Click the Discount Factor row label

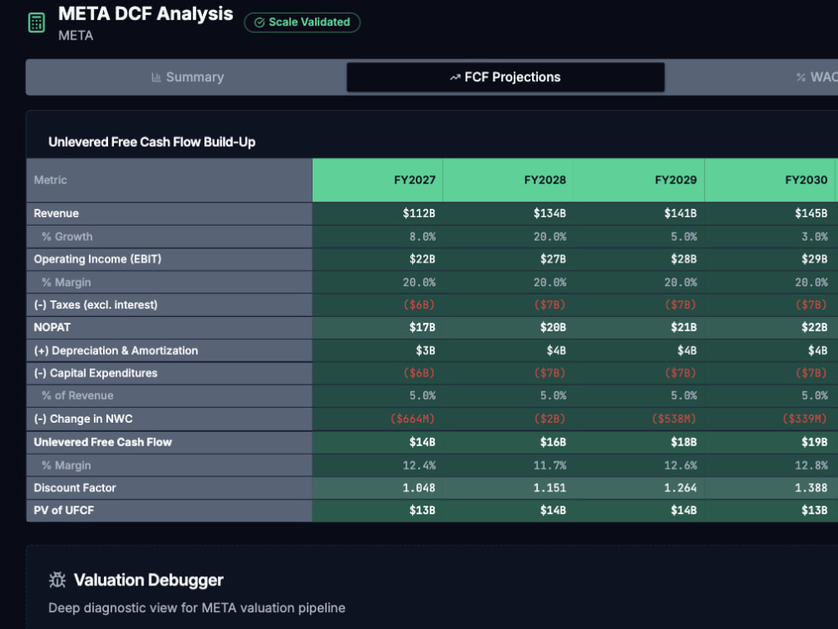[75, 488]
